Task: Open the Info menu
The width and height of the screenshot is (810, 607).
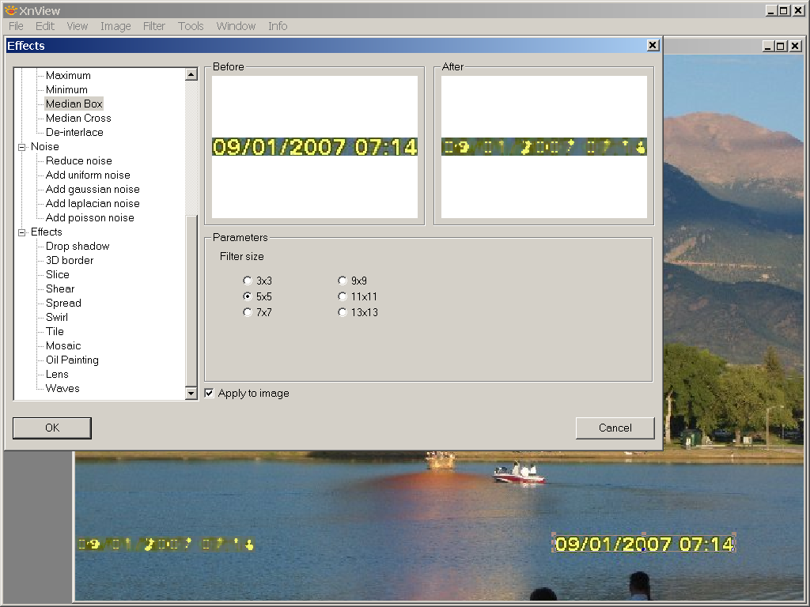Action: (x=278, y=26)
